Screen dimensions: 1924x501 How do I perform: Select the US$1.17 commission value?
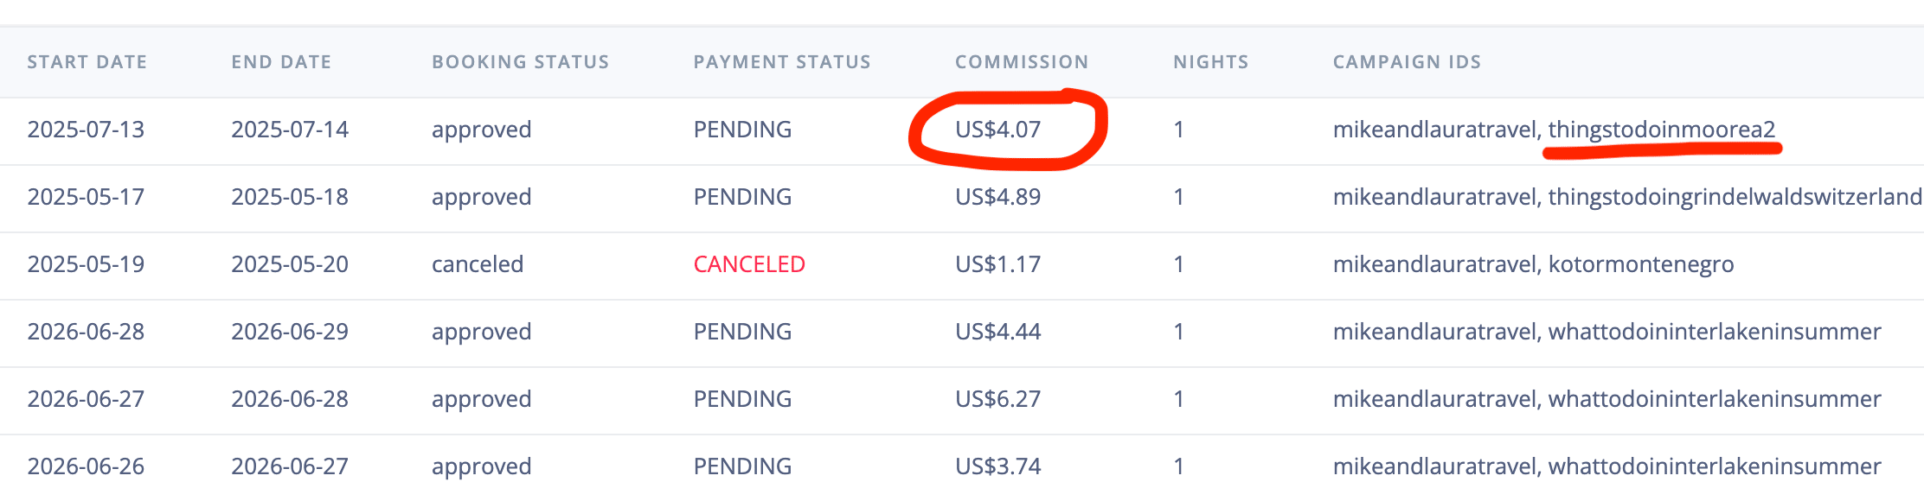(997, 264)
